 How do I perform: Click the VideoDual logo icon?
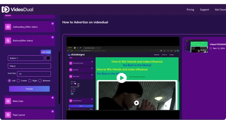point(6,9)
